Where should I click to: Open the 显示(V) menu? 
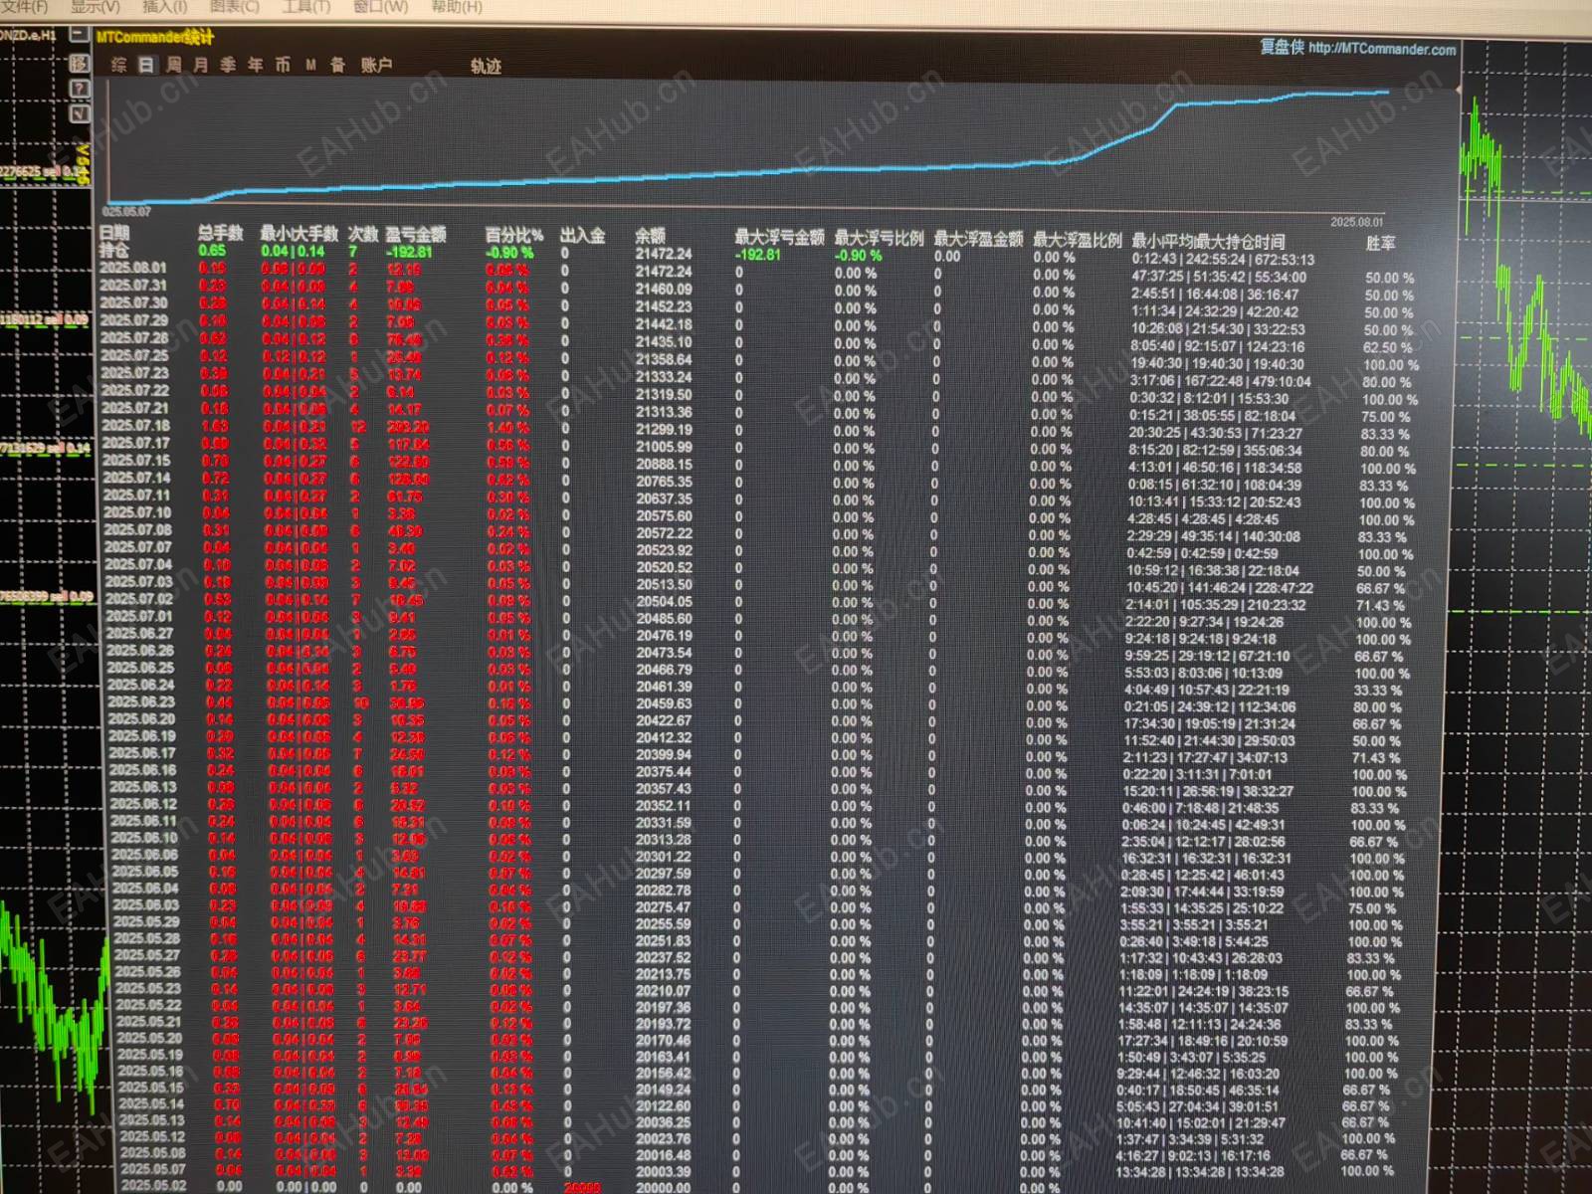tap(95, 6)
